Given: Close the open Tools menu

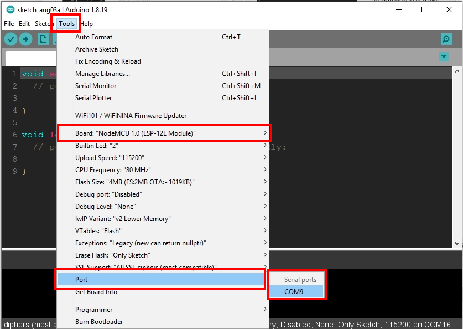Looking at the screenshot, I should point(66,24).
